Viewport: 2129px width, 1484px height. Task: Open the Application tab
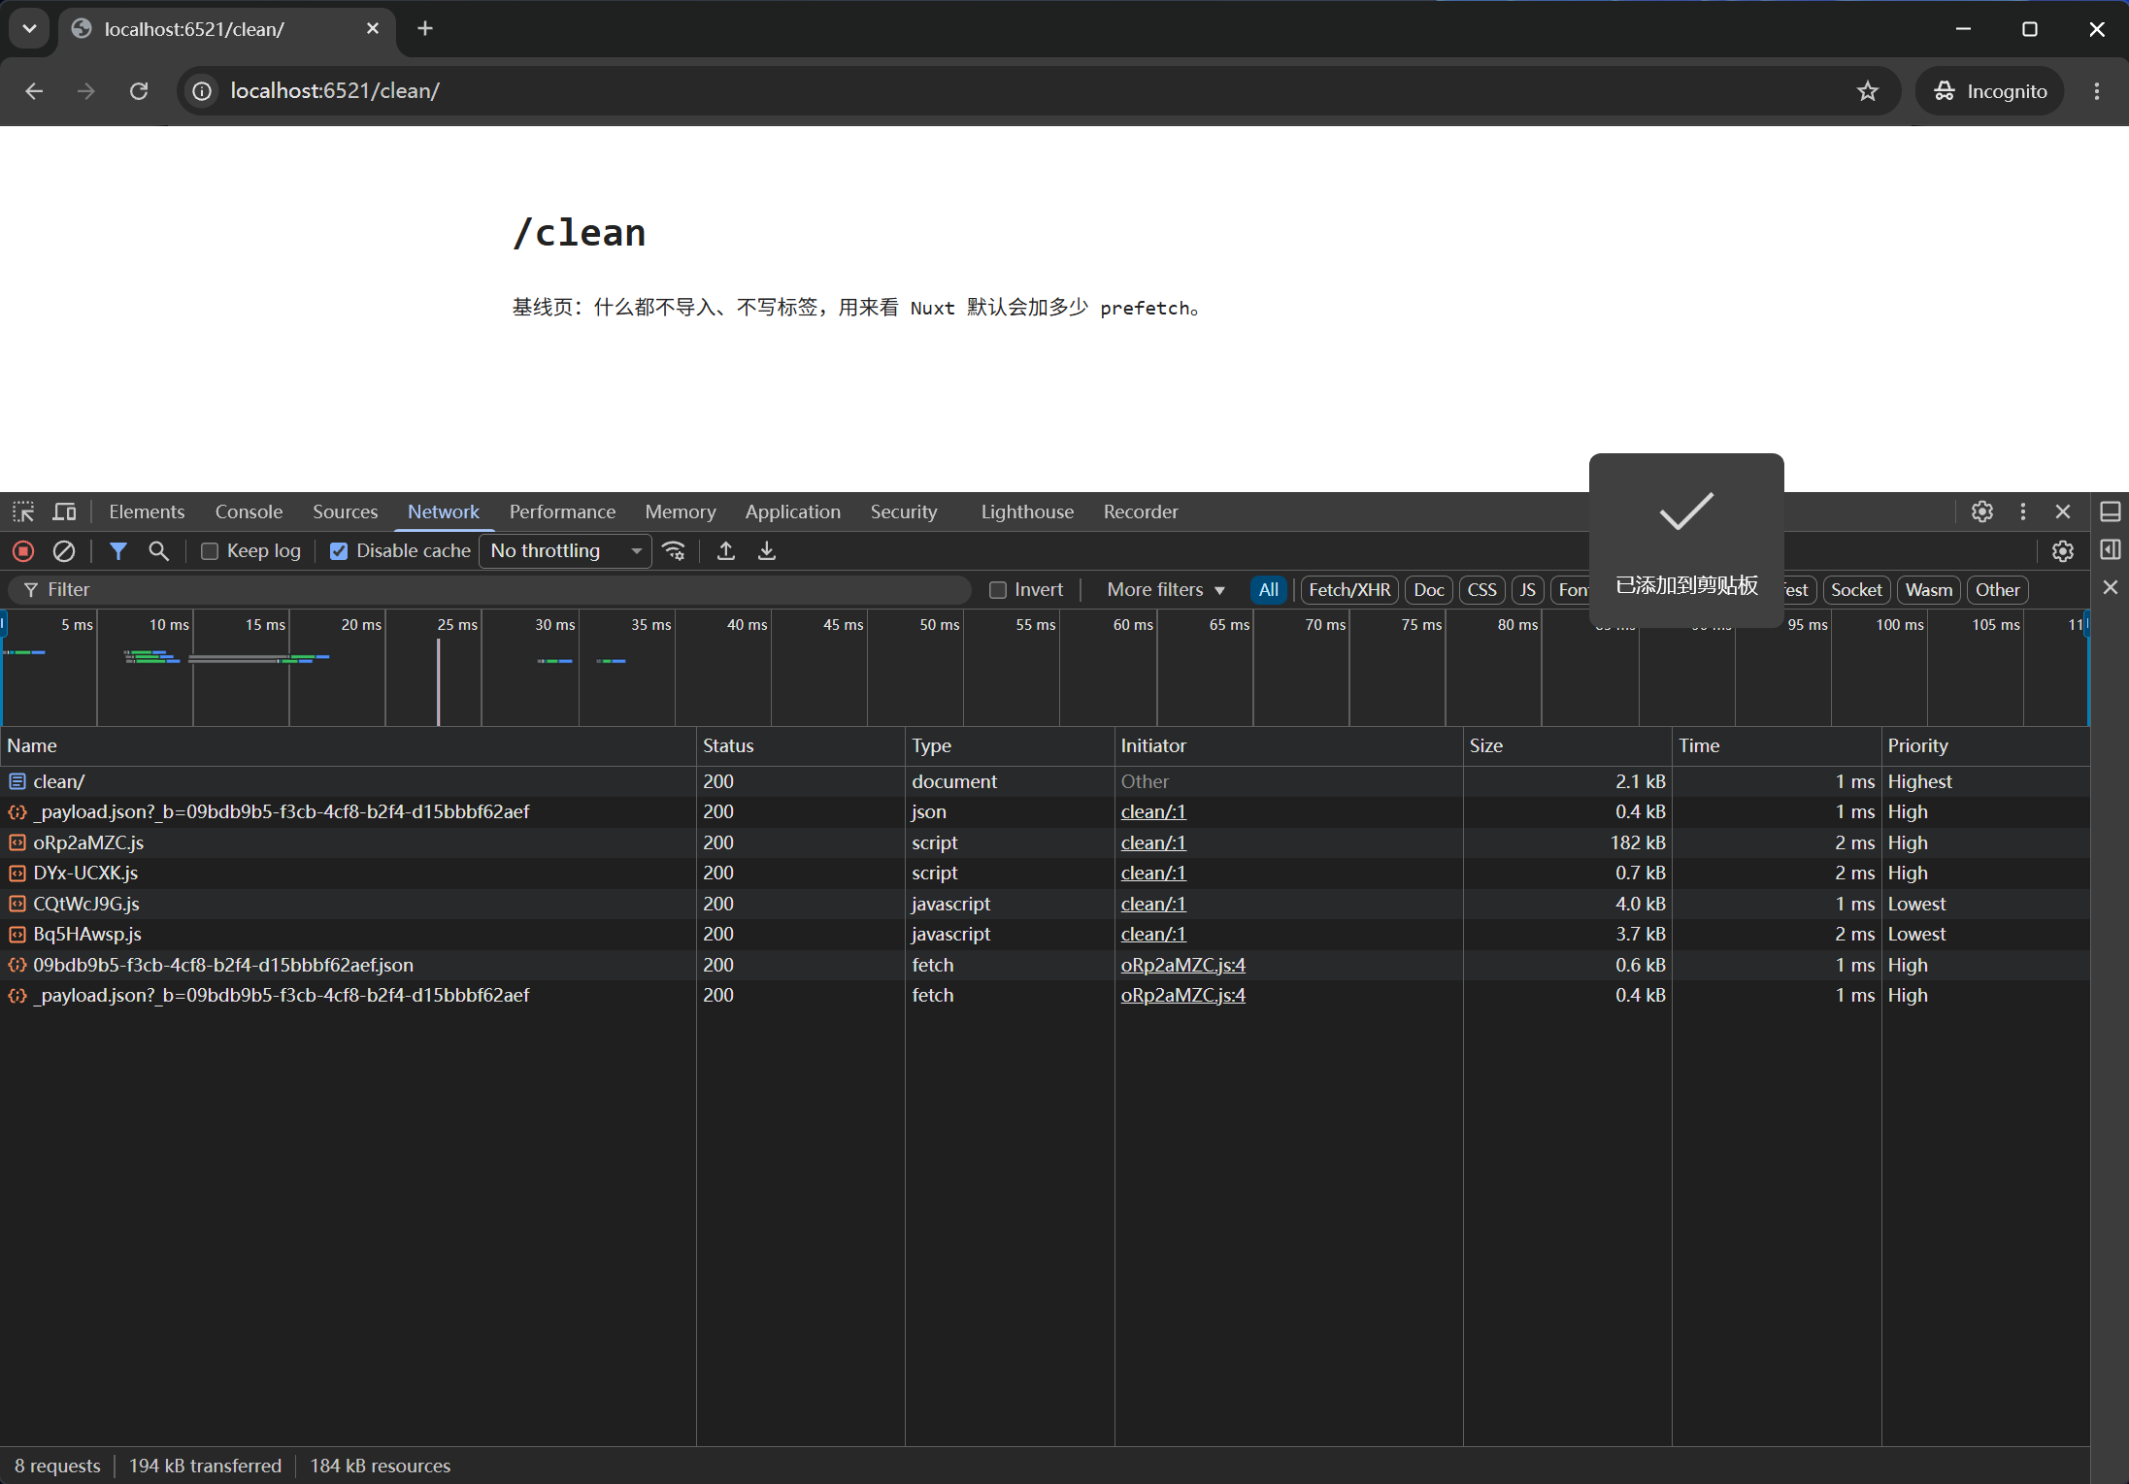coord(792,511)
